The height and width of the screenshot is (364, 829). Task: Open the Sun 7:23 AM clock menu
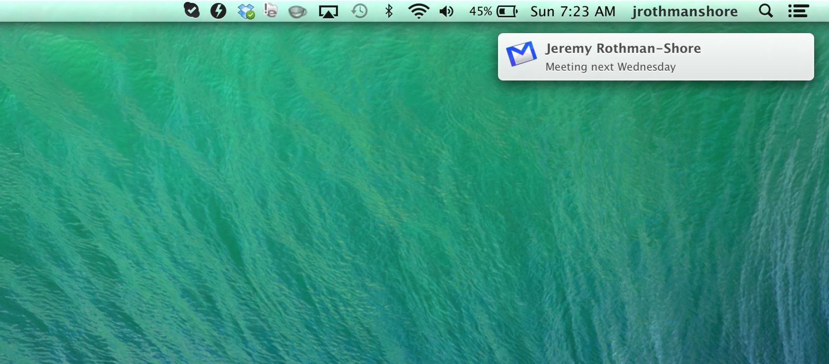[573, 11]
